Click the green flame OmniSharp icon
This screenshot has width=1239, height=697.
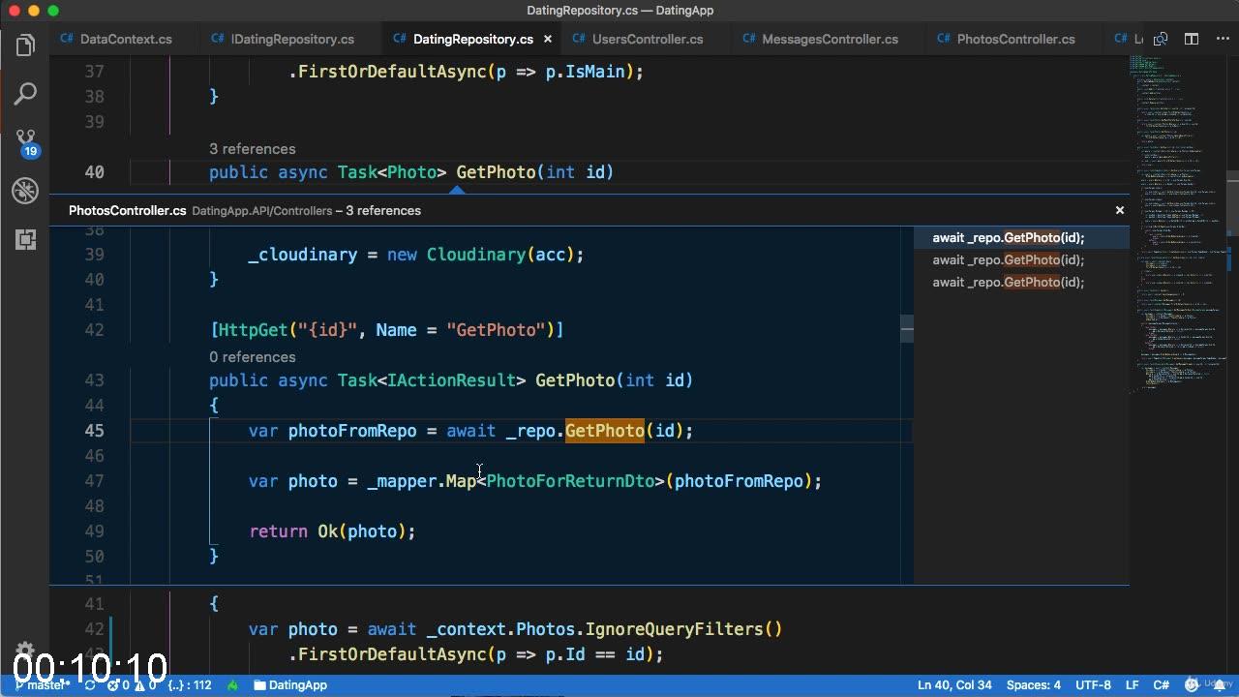[x=232, y=685]
